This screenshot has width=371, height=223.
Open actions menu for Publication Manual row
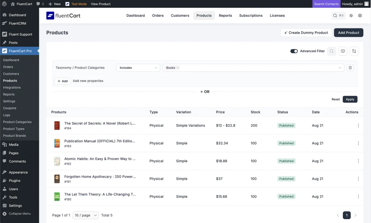358,143
